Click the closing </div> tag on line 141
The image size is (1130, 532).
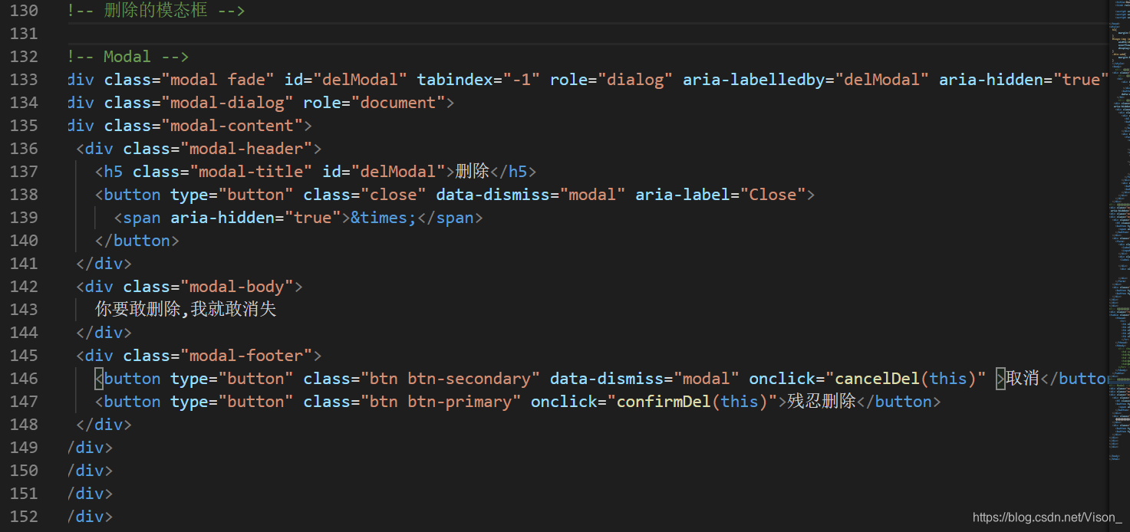(x=104, y=264)
